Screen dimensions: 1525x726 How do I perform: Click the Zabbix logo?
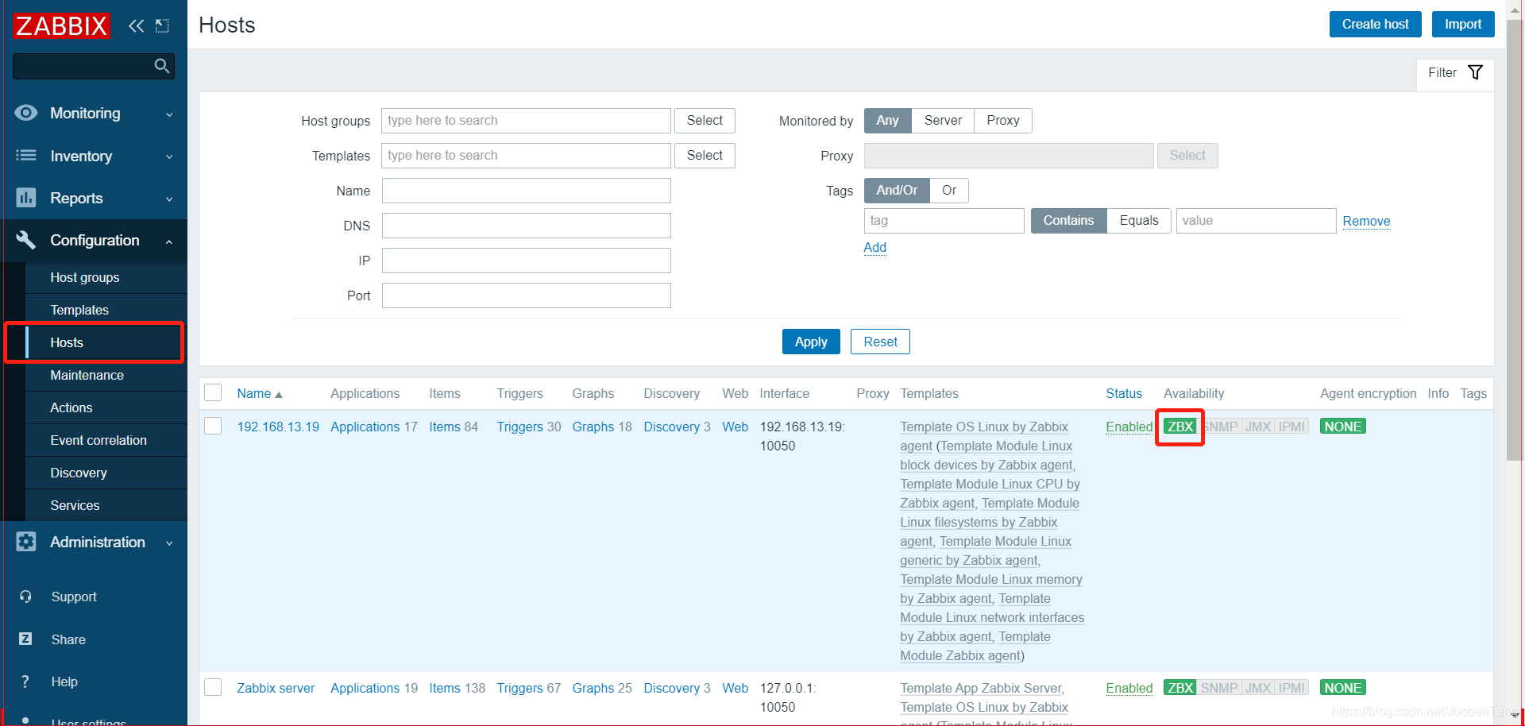(61, 26)
